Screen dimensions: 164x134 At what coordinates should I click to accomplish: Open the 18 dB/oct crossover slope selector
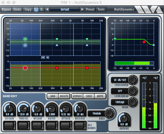click(120, 80)
